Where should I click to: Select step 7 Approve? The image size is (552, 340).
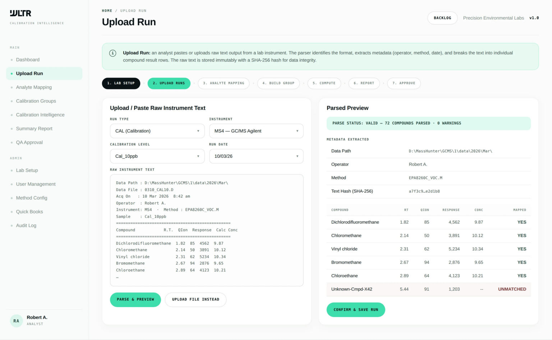[x=404, y=83]
